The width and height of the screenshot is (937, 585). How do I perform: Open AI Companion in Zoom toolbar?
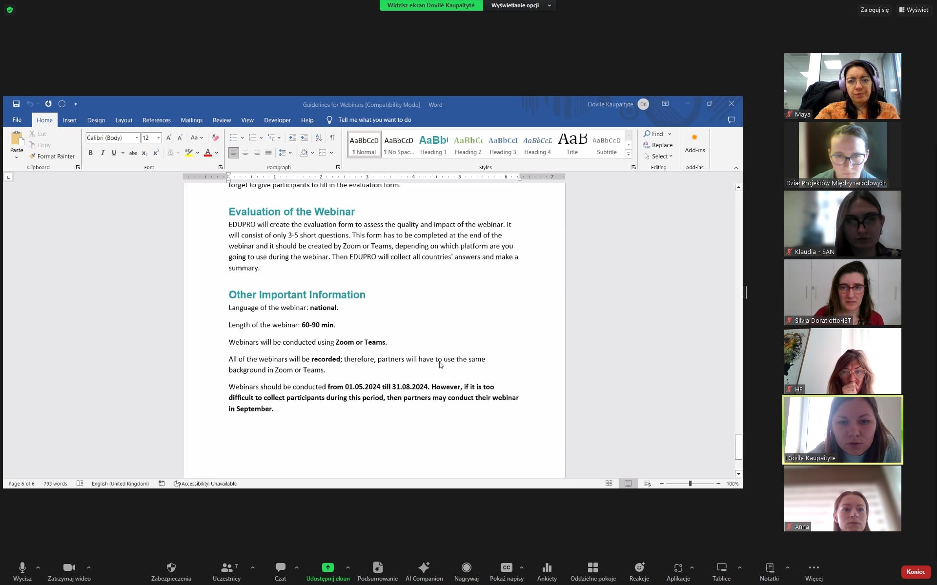point(424,571)
